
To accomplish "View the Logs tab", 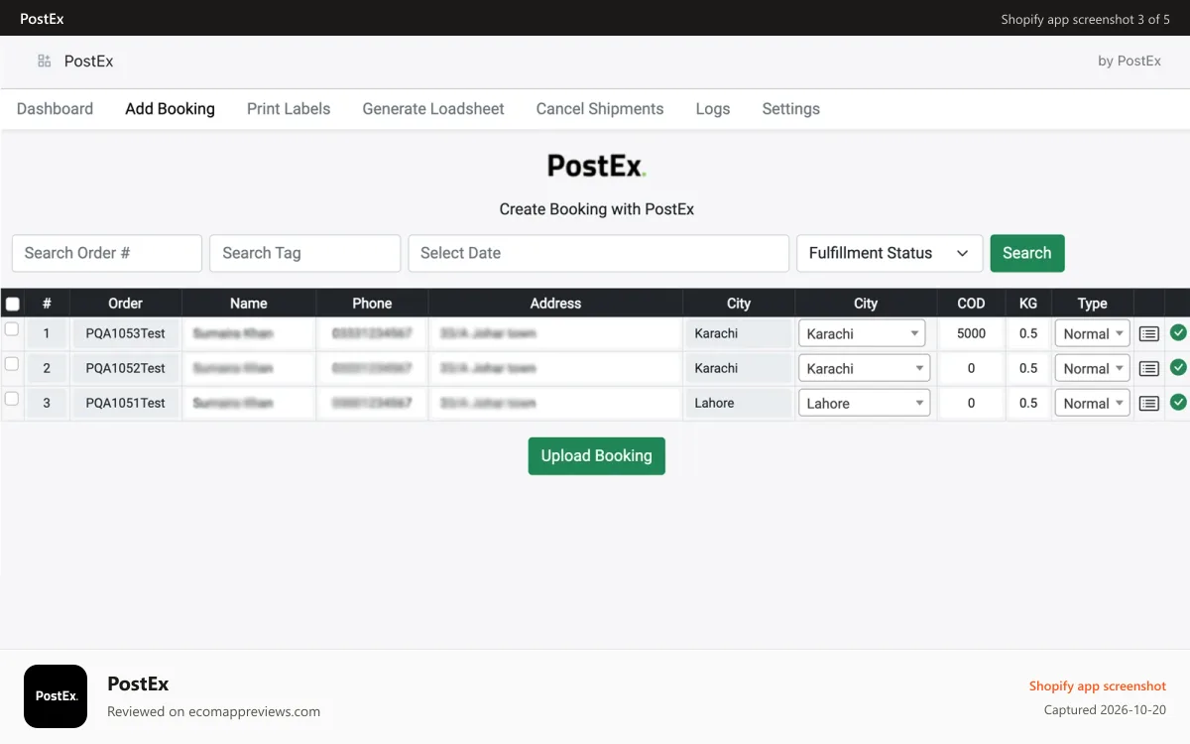I will click(x=713, y=109).
